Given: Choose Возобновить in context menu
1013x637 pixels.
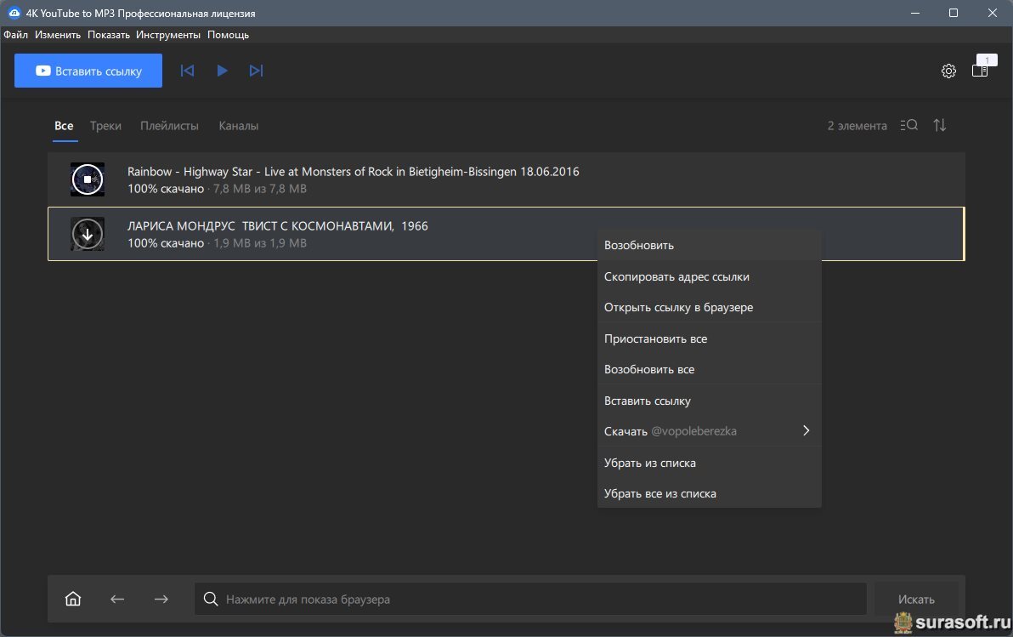Looking at the screenshot, I should tap(710, 245).
